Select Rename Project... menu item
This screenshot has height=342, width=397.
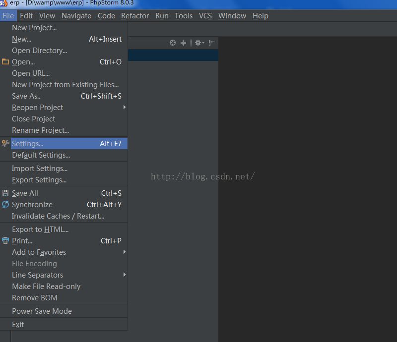(64, 130)
